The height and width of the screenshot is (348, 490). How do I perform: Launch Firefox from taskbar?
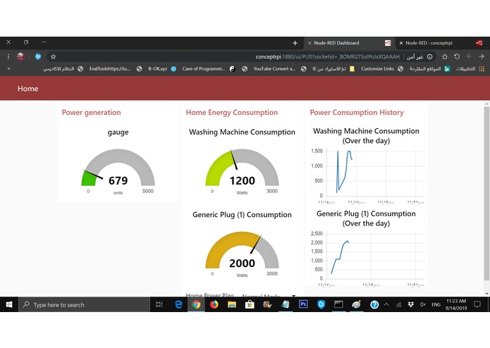(x=214, y=304)
